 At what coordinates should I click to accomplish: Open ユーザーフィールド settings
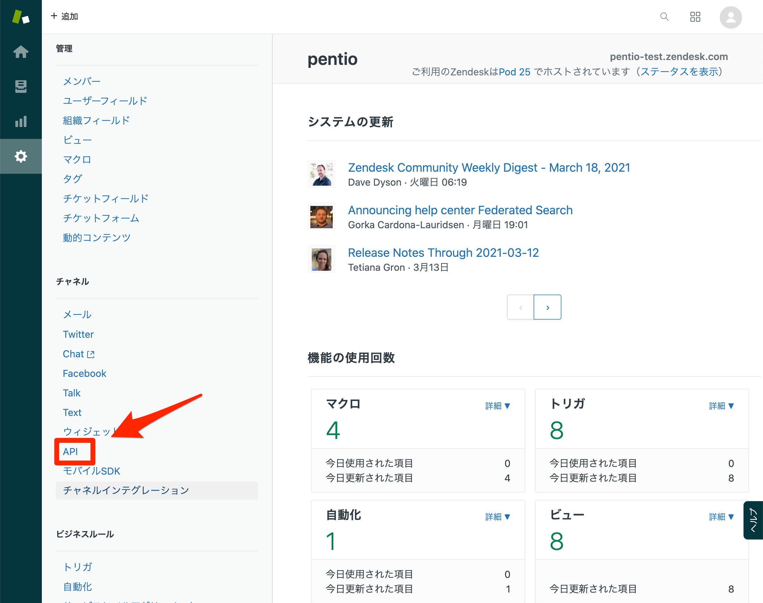(105, 101)
